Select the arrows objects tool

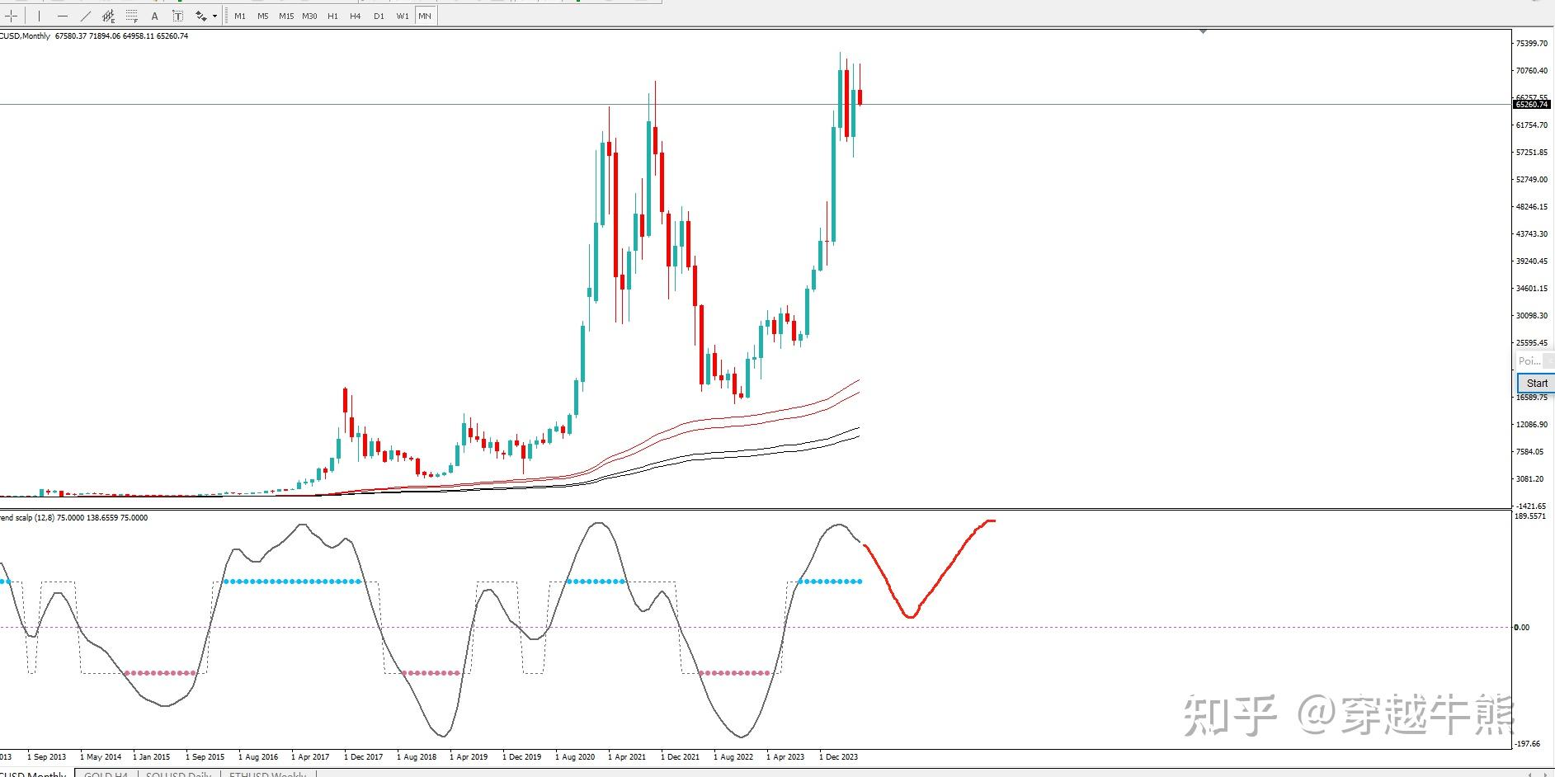pos(201,16)
